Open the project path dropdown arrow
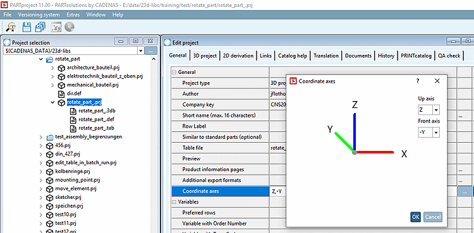Viewport: 474px width, 233px height. 140,51
